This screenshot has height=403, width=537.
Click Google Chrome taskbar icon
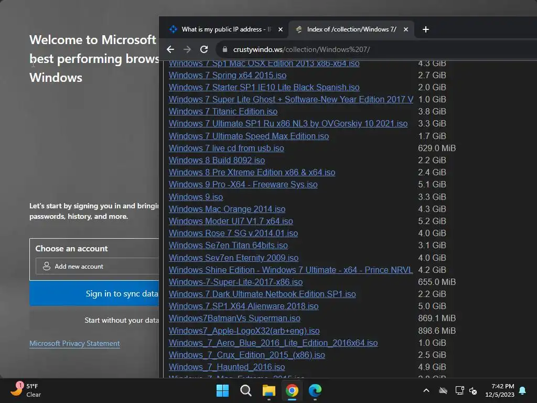pos(292,390)
